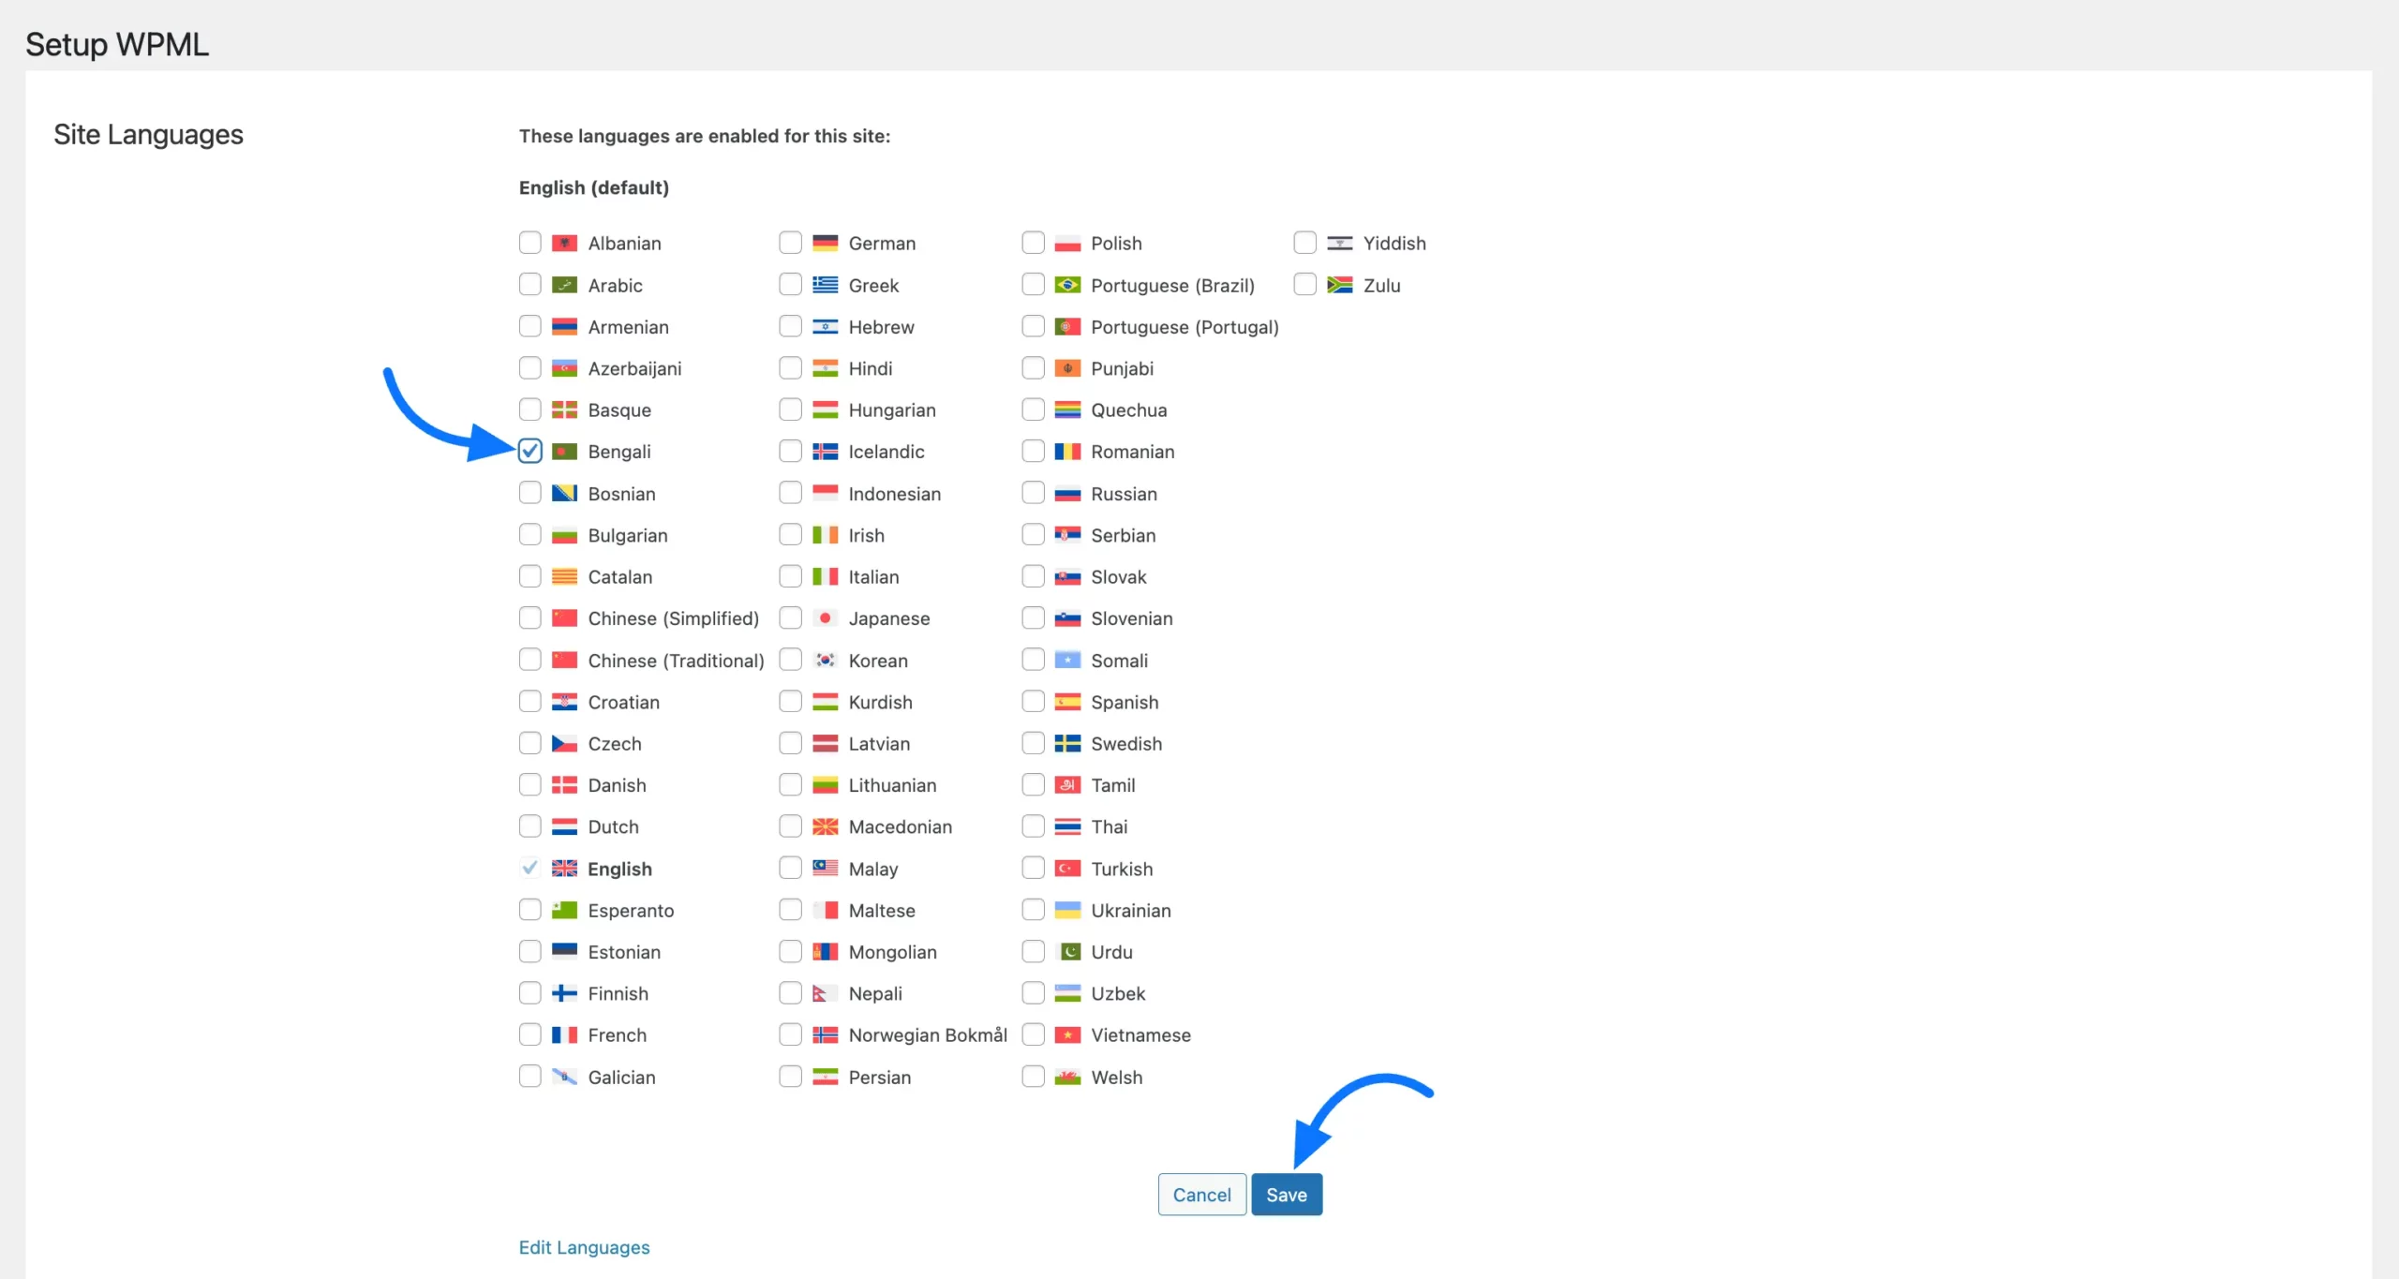
Task: Click the Greek flag icon
Action: point(825,285)
